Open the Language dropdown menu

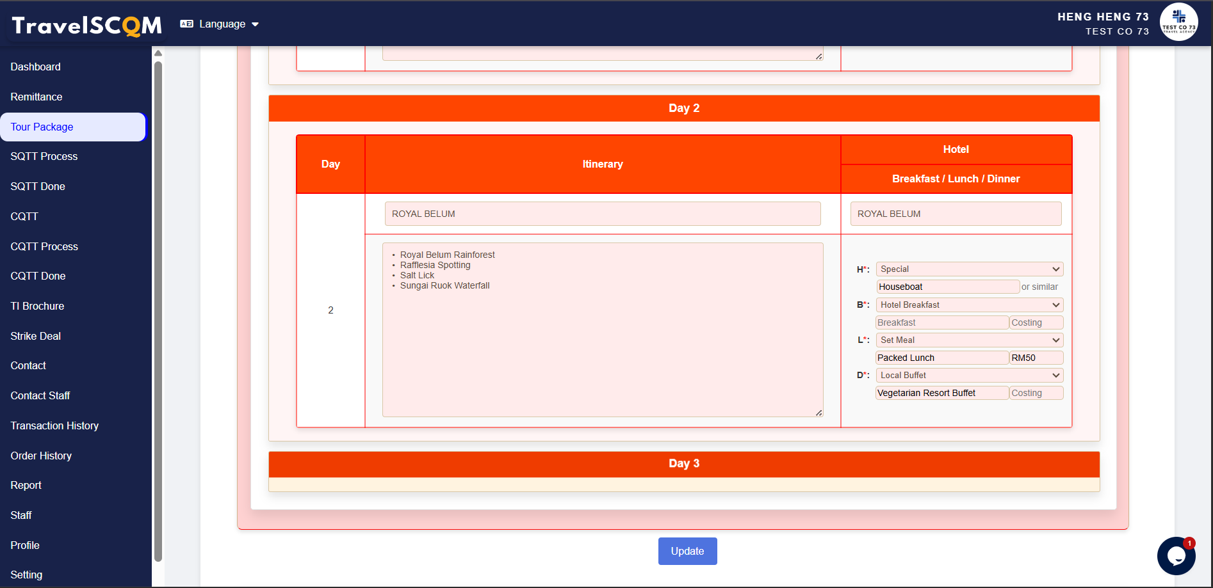point(228,24)
